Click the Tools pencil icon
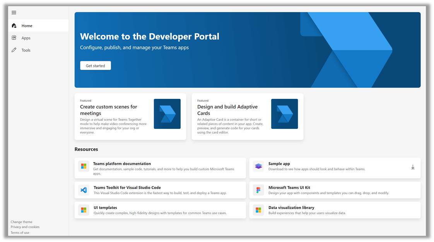 (14, 50)
